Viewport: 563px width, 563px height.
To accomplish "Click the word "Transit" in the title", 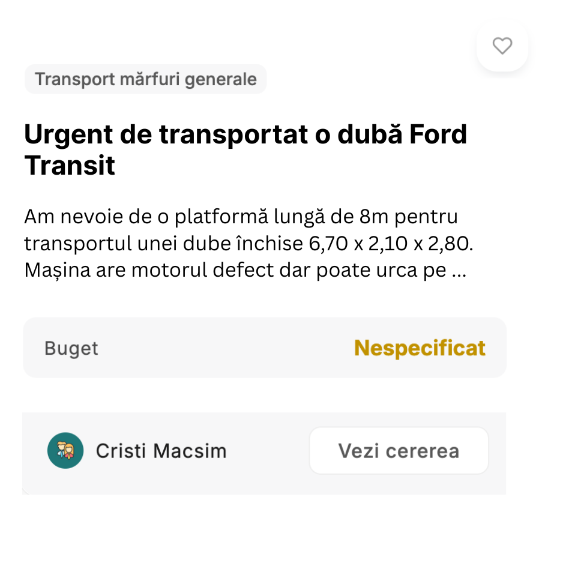I will [70, 165].
